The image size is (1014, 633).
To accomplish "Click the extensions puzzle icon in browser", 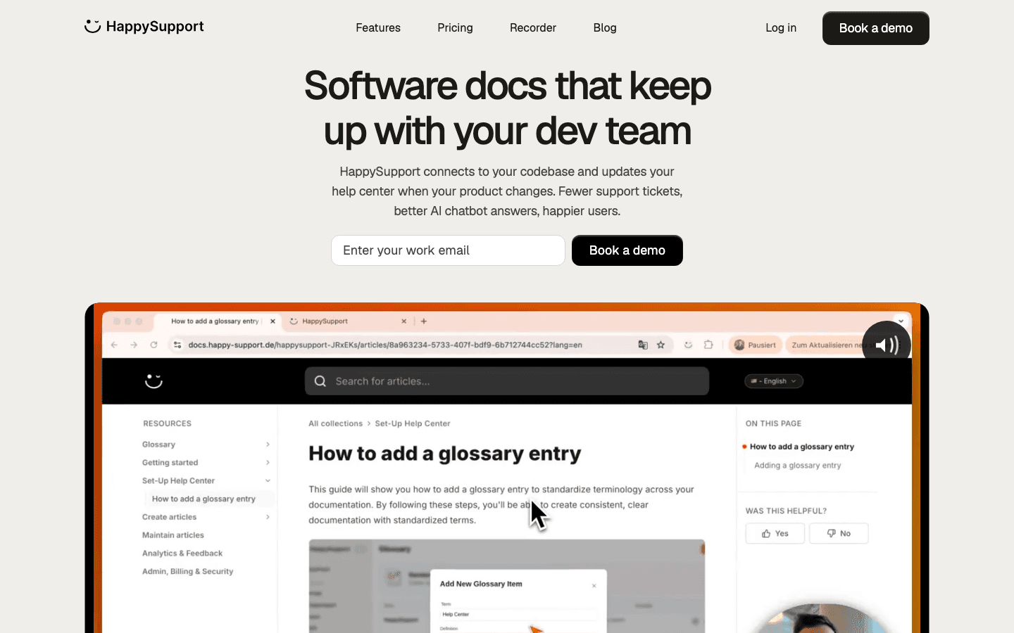I will [708, 345].
